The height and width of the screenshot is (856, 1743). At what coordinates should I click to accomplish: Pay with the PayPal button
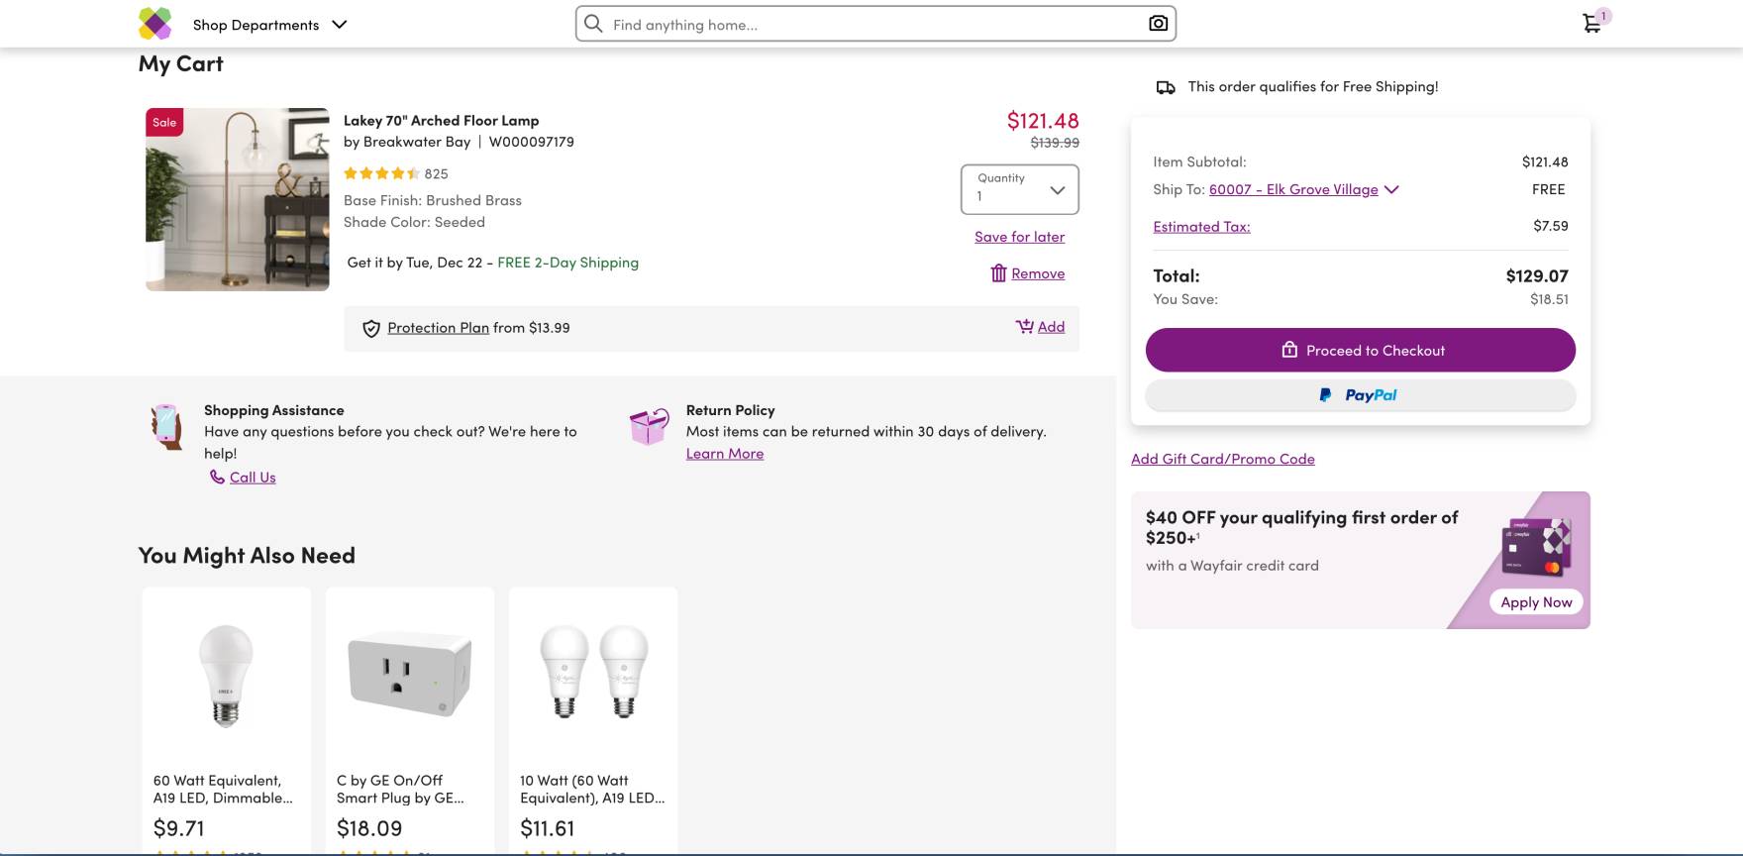[1360, 395]
